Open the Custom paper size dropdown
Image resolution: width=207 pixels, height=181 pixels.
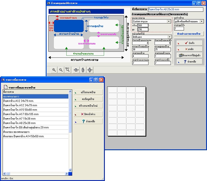click(169, 21)
